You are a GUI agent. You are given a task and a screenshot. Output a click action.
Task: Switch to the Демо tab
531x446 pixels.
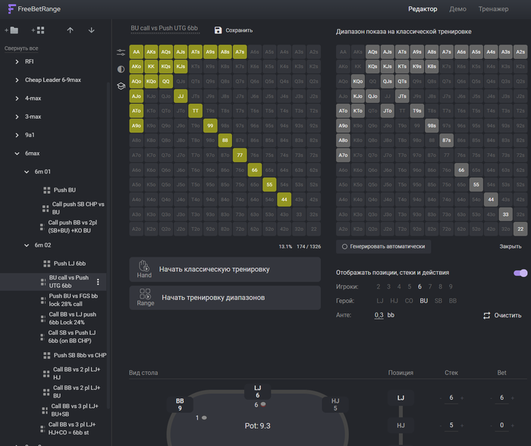point(458,9)
